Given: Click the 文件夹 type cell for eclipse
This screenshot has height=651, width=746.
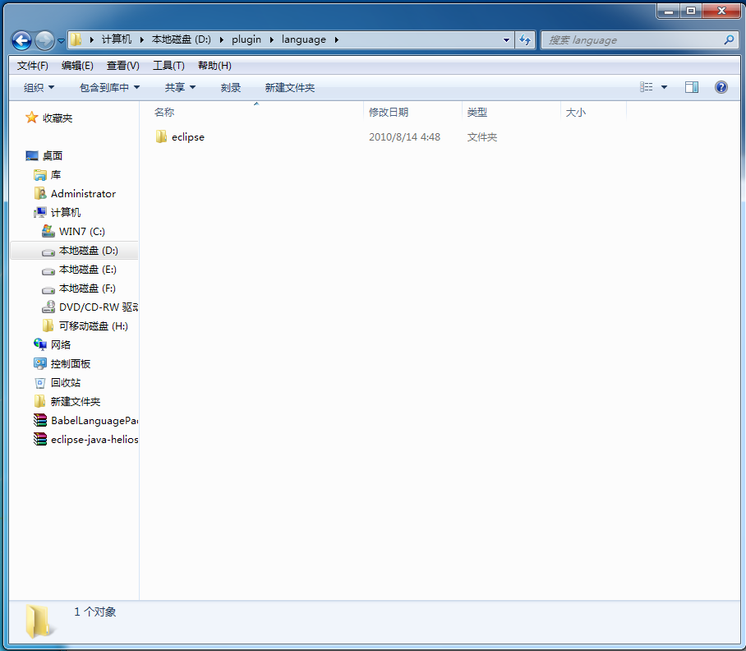Looking at the screenshot, I should coord(482,137).
